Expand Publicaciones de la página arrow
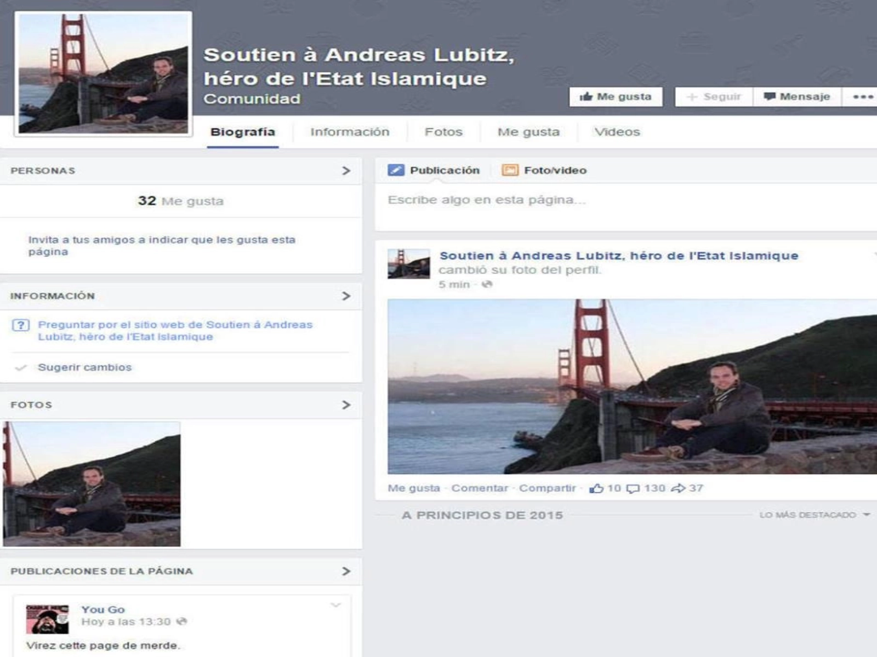877x657 pixels. coord(346,572)
